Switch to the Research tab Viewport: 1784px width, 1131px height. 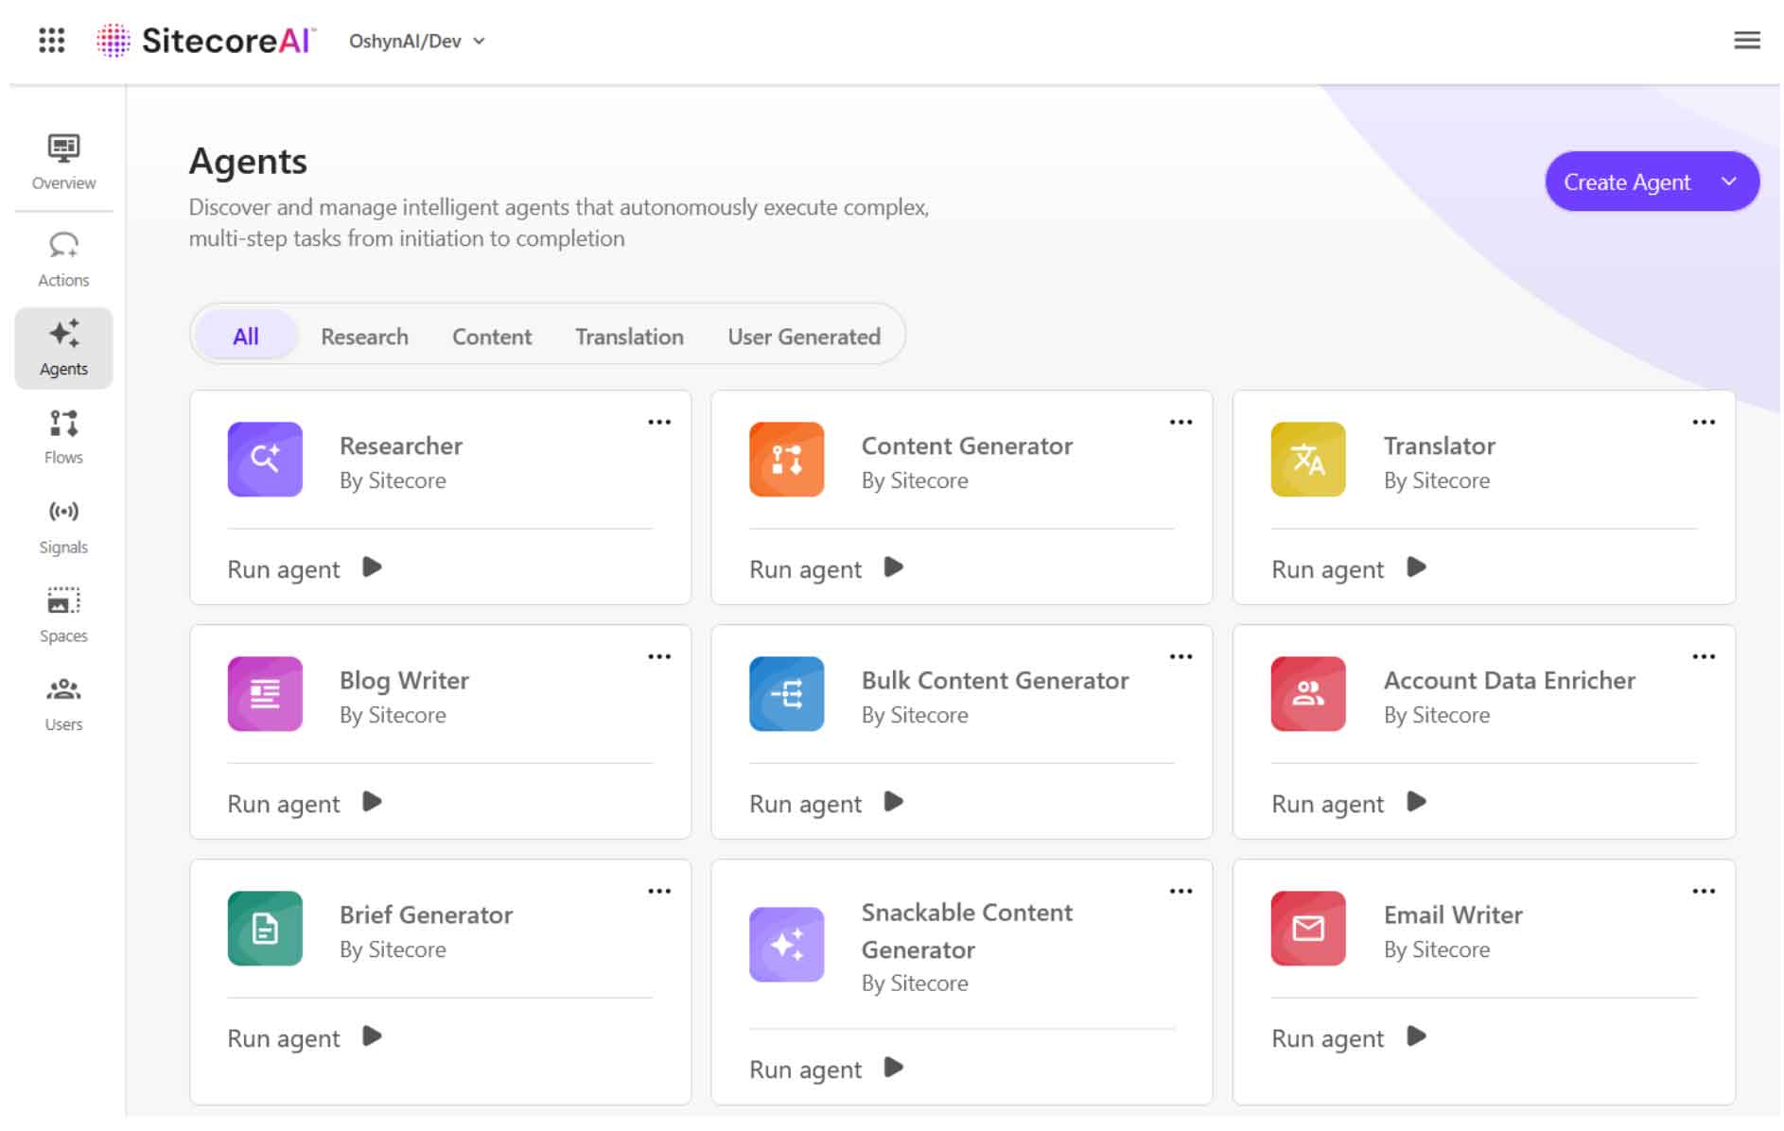[x=364, y=337]
